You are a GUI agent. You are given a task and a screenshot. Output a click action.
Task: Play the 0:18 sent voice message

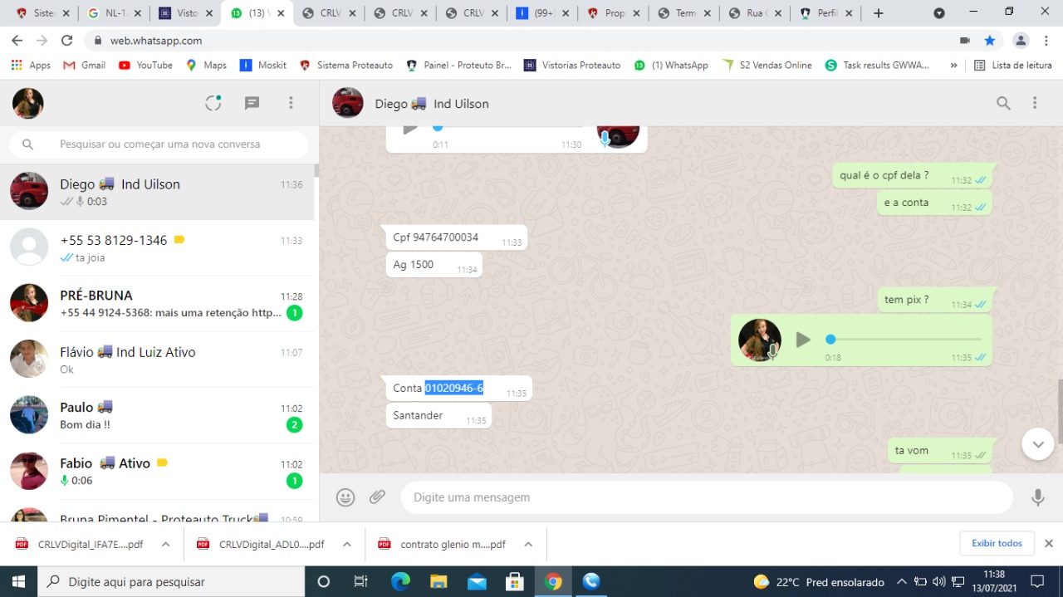(802, 340)
